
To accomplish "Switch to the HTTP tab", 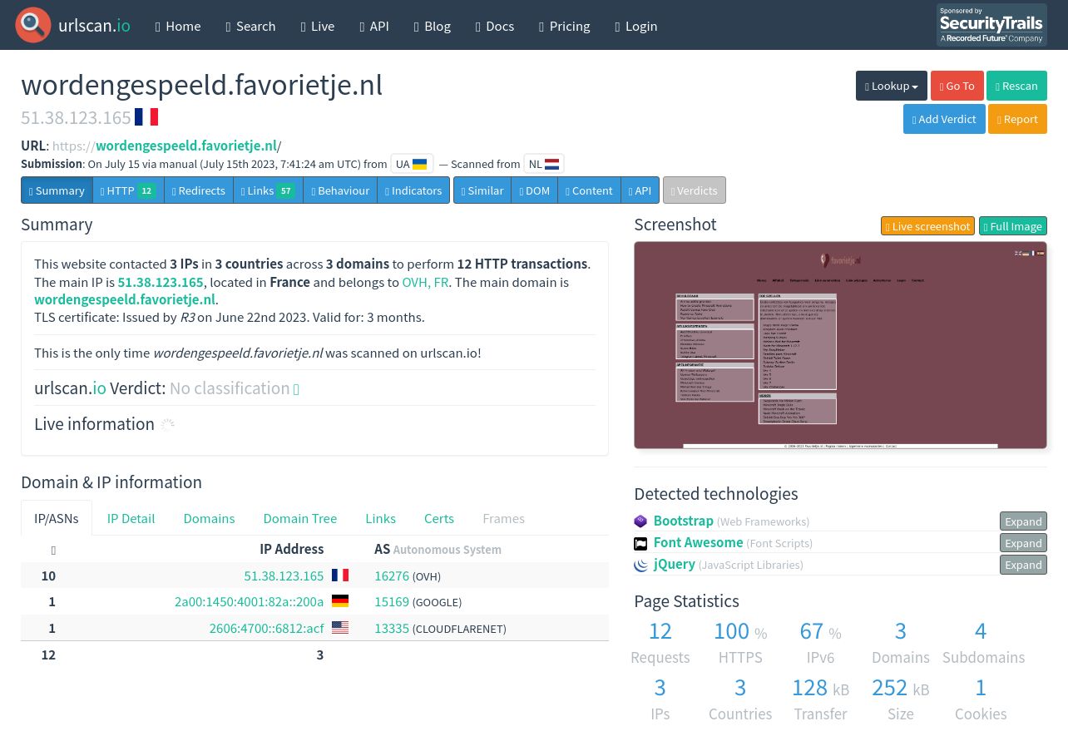I will [128, 190].
